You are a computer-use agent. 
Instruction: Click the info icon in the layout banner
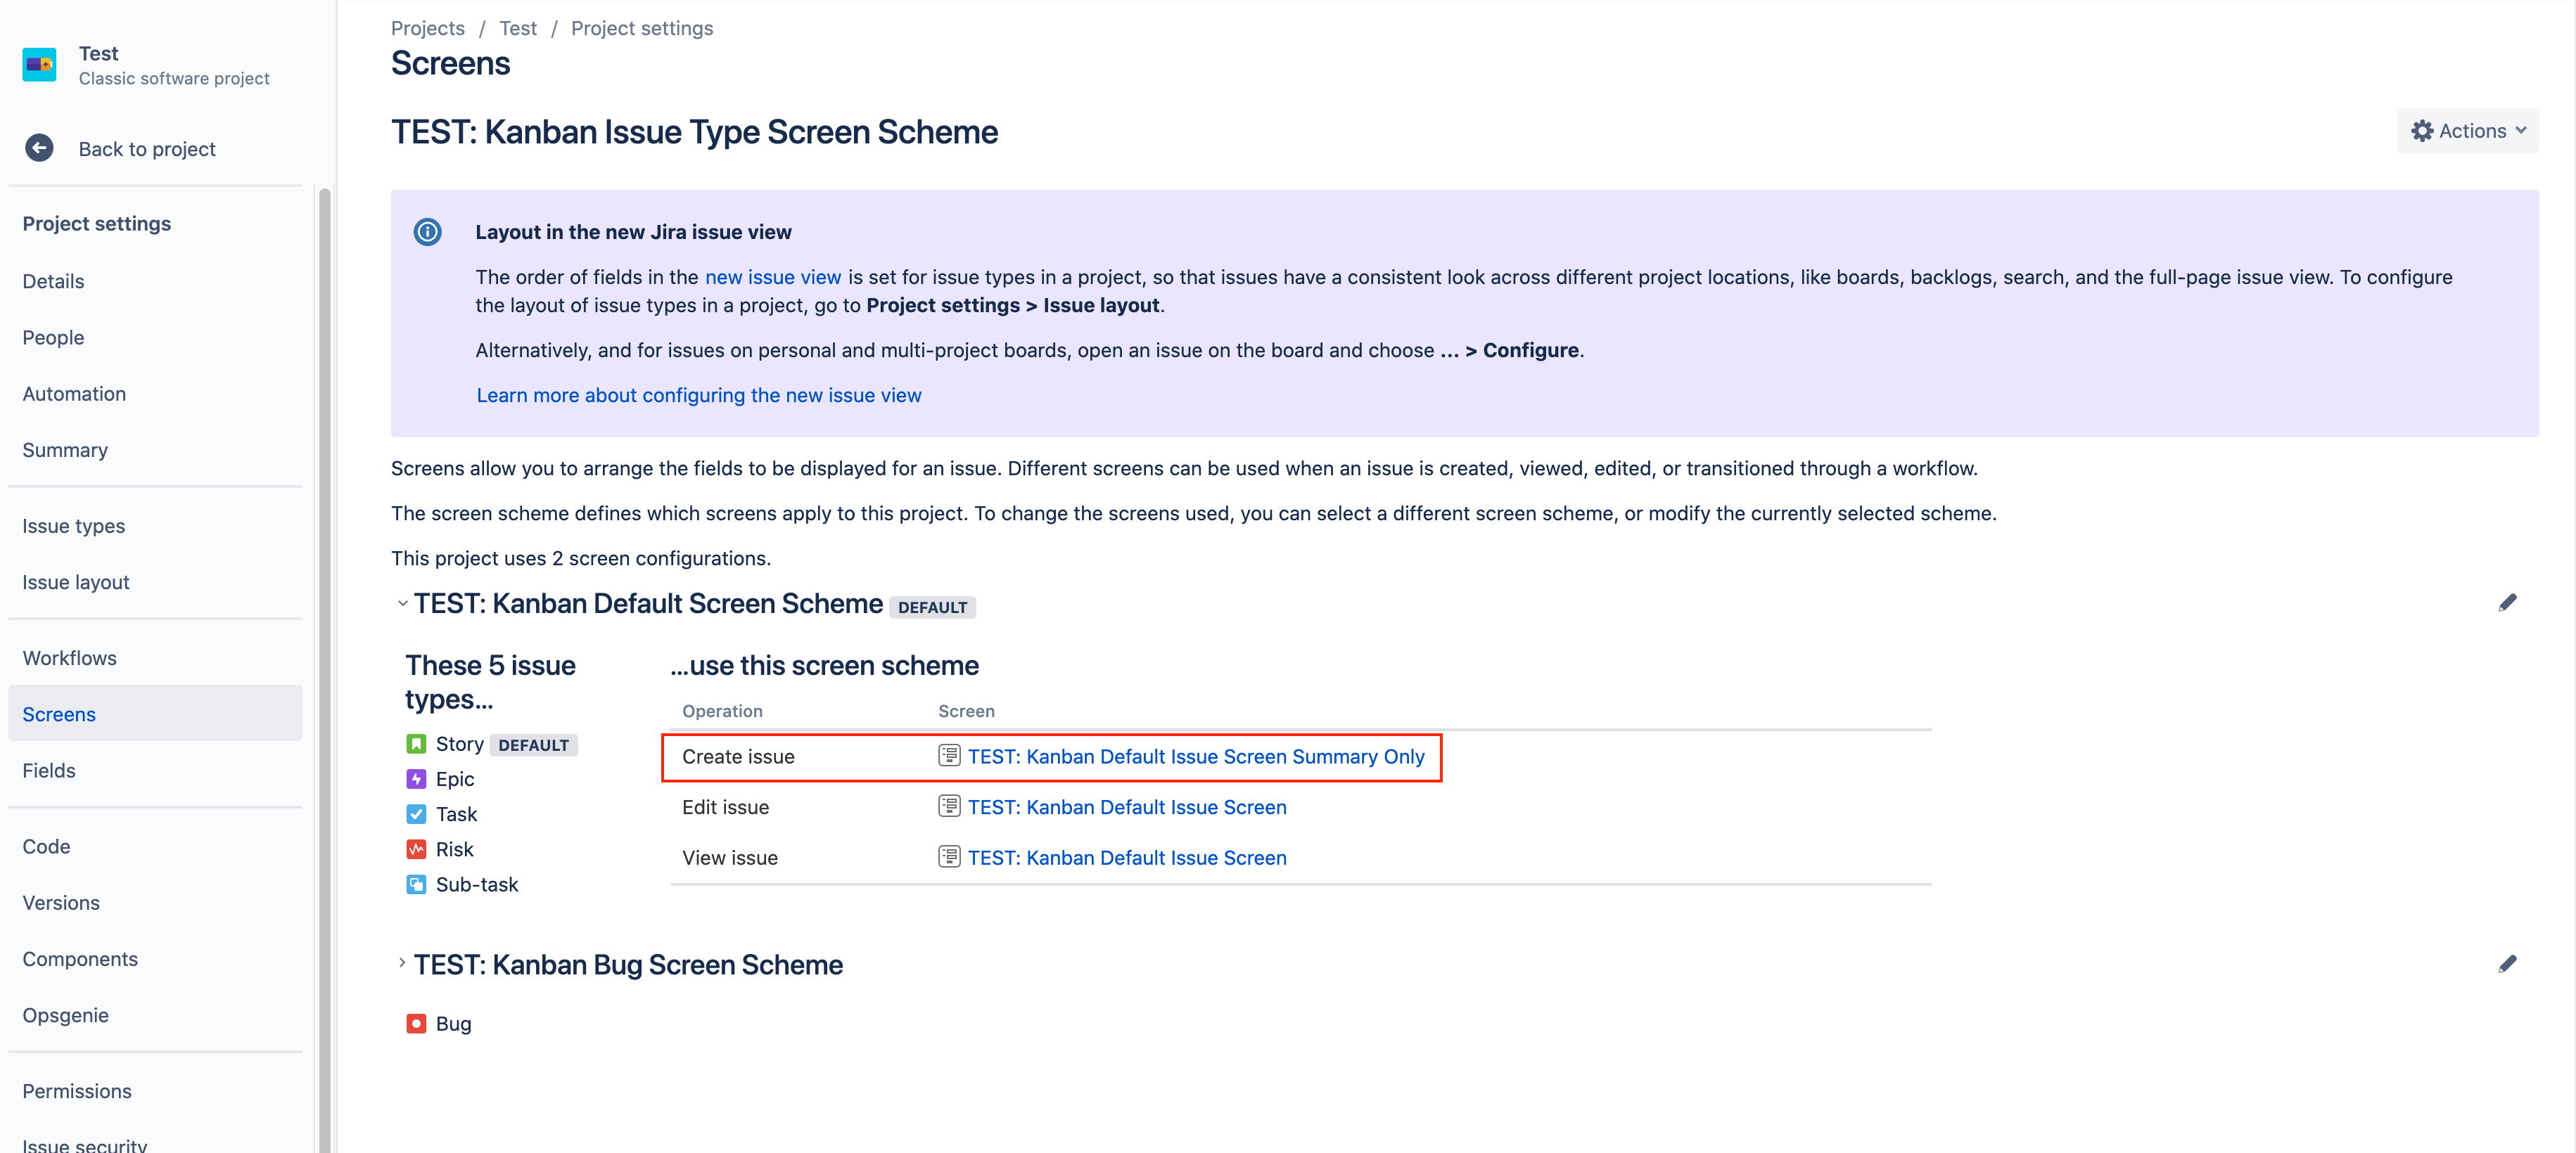tap(427, 232)
